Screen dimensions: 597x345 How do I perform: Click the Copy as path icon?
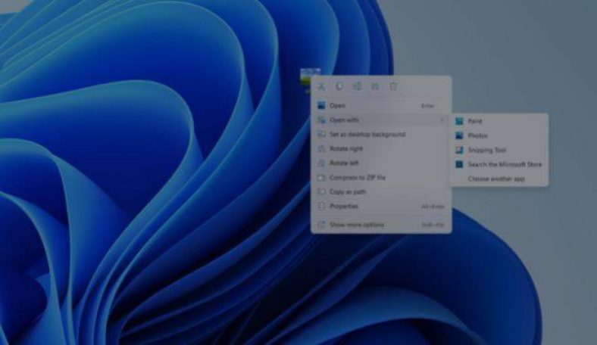(322, 192)
